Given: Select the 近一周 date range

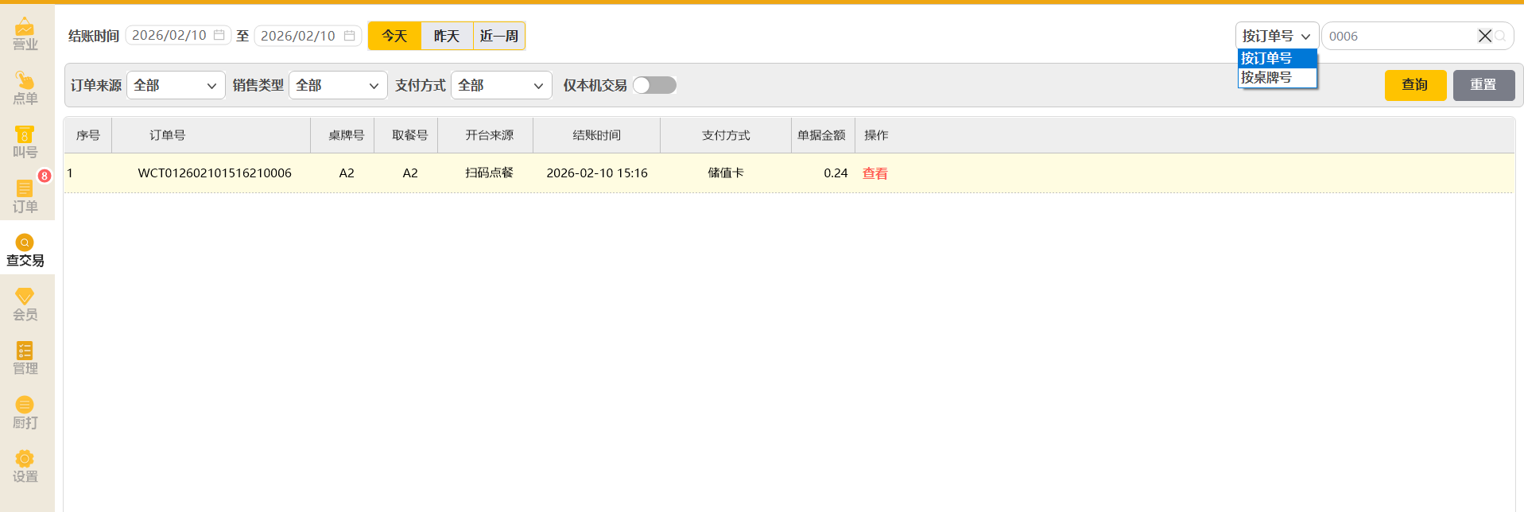Looking at the screenshot, I should pyautogui.click(x=499, y=36).
